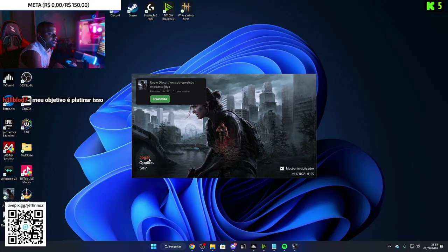This screenshot has height=252, width=448.
Task: Choose Sair to exit the launcher
Action: (x=143, y=168)
